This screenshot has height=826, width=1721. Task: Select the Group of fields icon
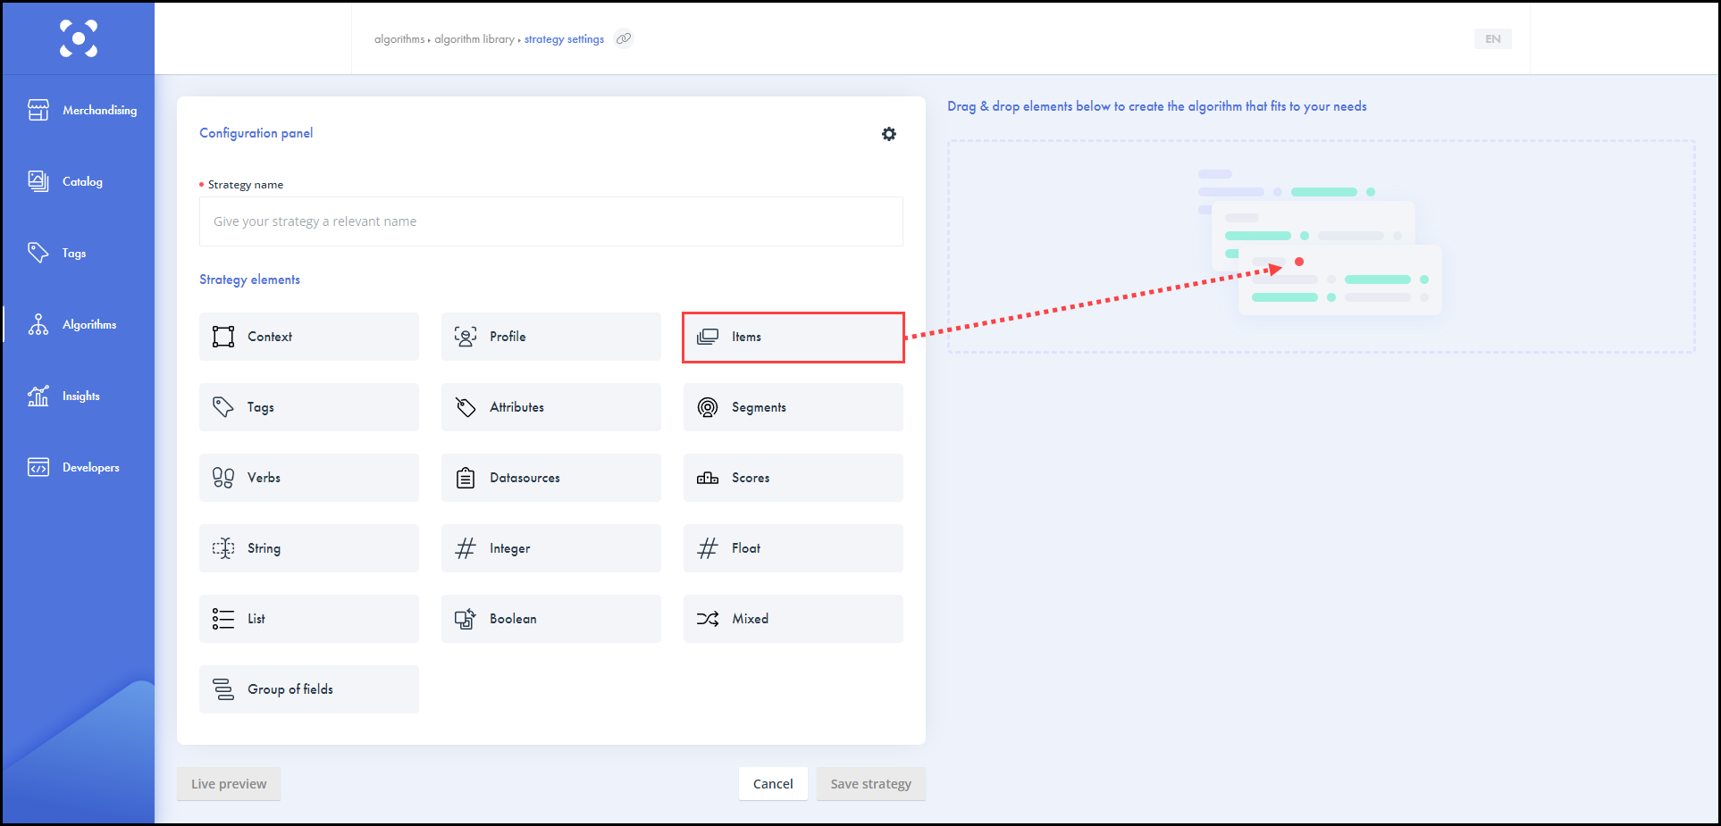223,689
